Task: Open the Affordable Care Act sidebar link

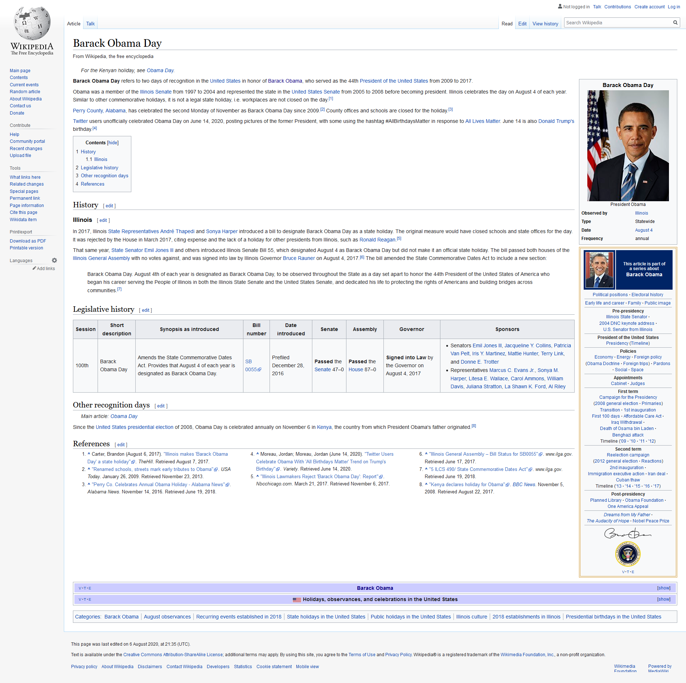Action: [x=642, y=416]
